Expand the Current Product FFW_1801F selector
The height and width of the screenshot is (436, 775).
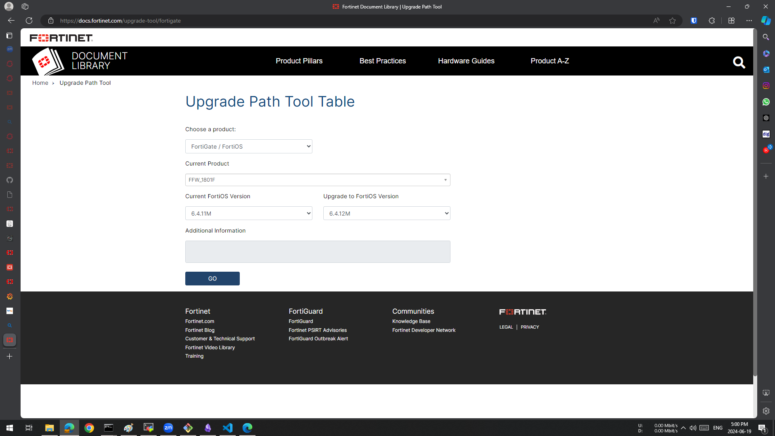click(x=318, y=180)
